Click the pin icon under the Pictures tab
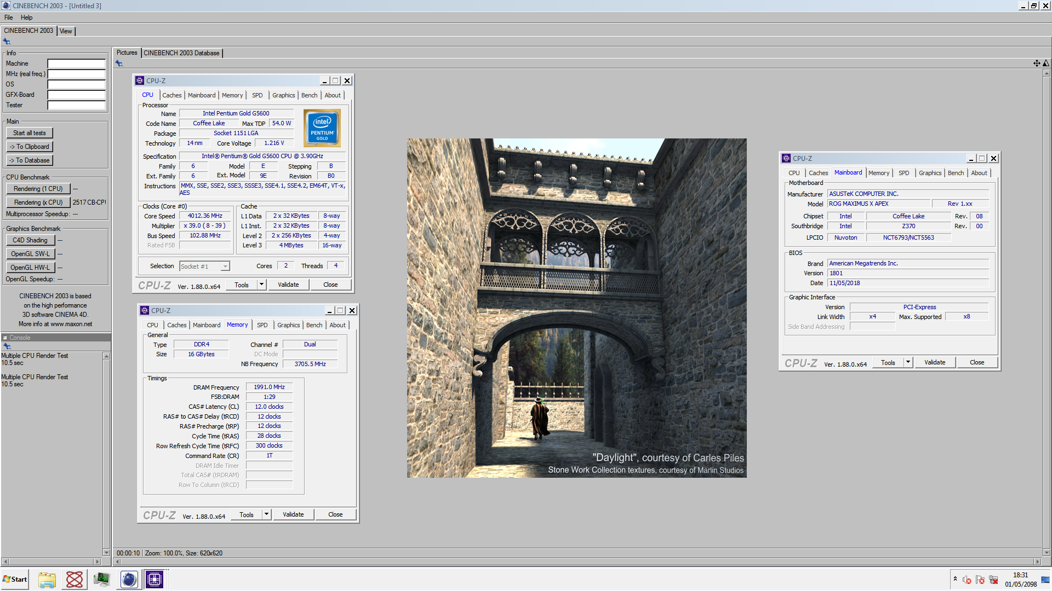The height and width of the screenshot is (591, 1052). 119,63
